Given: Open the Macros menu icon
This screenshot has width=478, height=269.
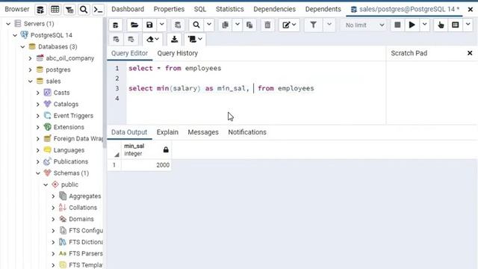Looking at the screenshot, I should pos(195,40).
